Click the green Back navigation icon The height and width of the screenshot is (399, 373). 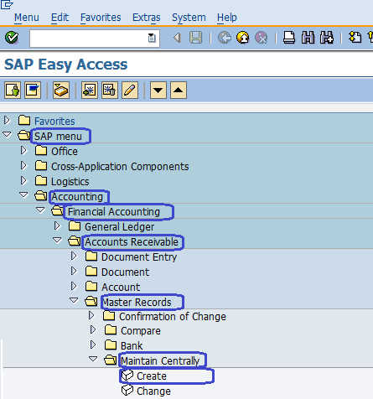225,38
